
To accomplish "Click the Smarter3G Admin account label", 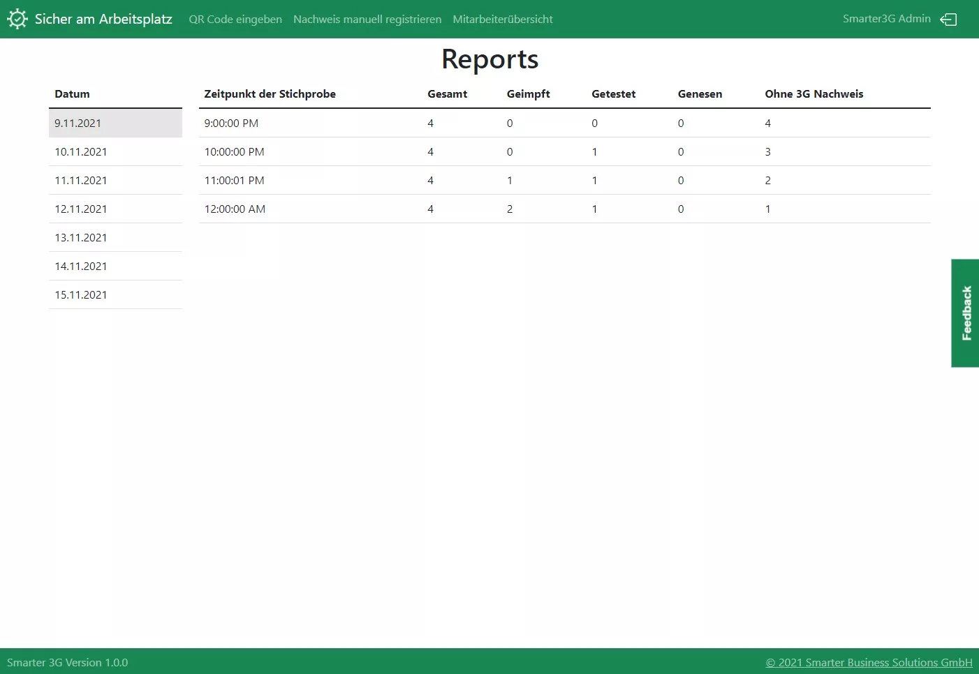I will [887, 19].
